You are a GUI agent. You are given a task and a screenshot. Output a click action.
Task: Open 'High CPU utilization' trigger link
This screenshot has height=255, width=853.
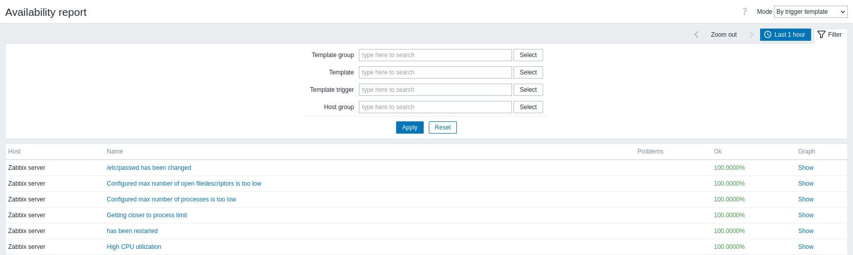point(134,247)
